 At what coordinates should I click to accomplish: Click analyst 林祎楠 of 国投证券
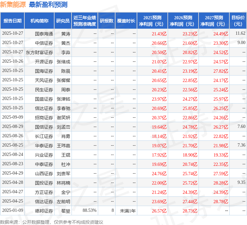(63, 183)
